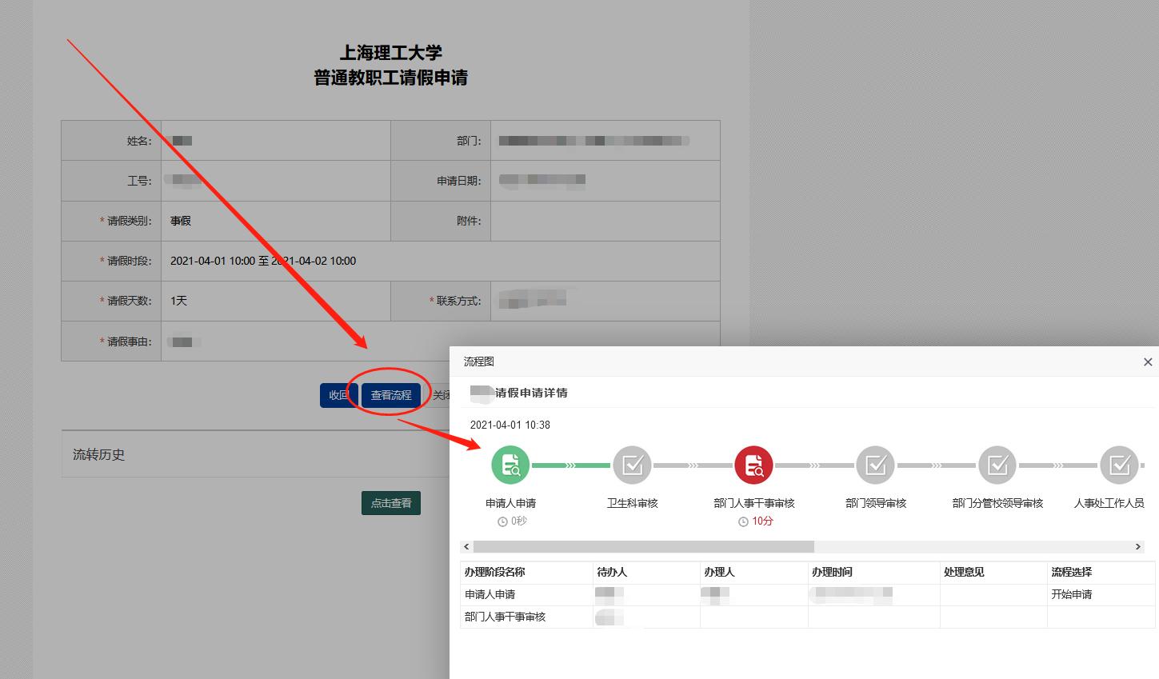Close the 流程图 dialog
This screenshot has width=1159, height=679.
click(1148, 361)
